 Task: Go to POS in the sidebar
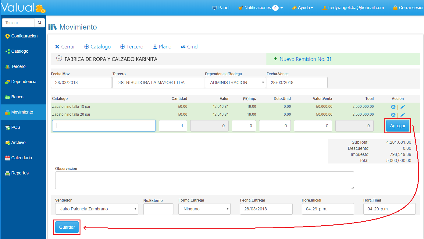click(15, 127)
